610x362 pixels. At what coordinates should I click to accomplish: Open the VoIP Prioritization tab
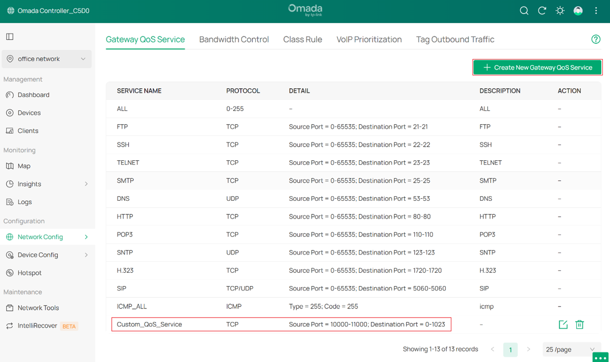[x=369, y=40]
